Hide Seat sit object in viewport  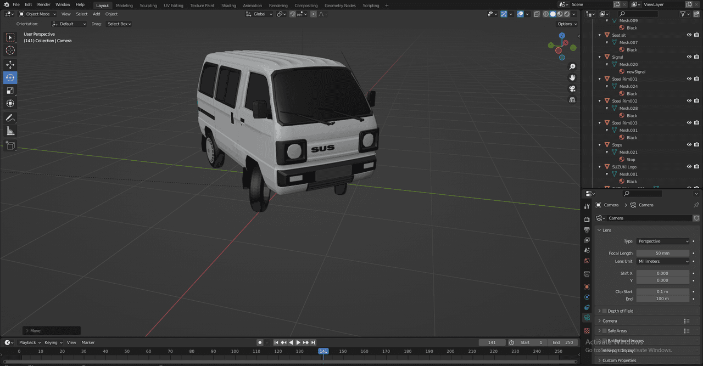pos(689,35)
